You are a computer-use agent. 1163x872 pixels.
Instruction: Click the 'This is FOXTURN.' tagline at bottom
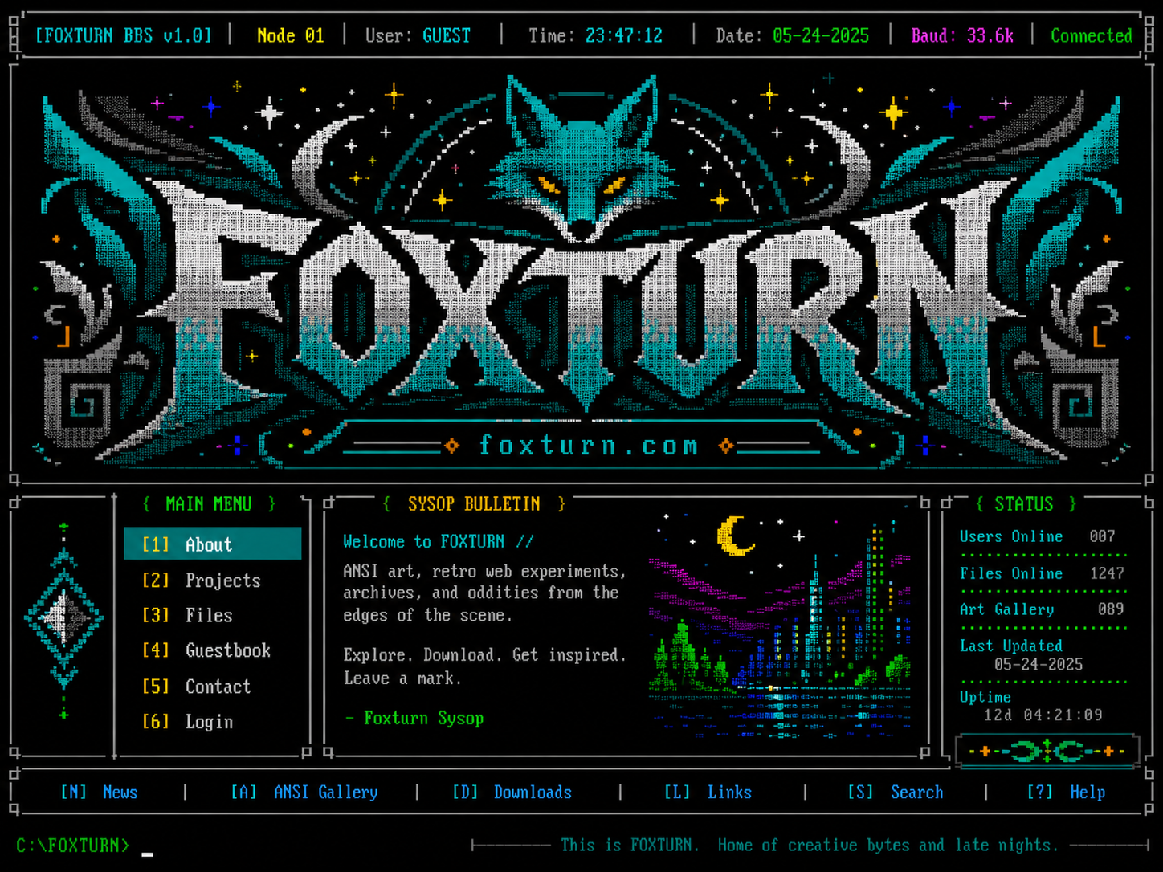click(629, 845)
